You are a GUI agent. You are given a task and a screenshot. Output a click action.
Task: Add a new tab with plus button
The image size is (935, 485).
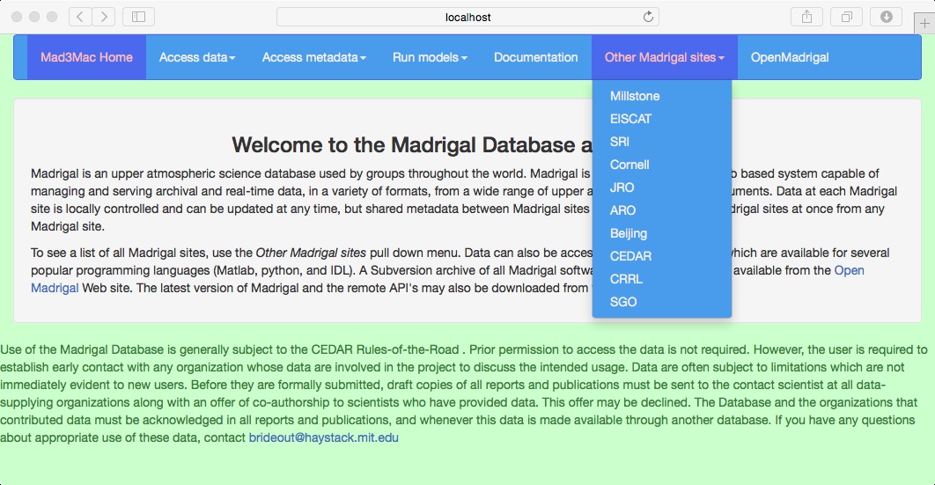(x=924, y=24)
